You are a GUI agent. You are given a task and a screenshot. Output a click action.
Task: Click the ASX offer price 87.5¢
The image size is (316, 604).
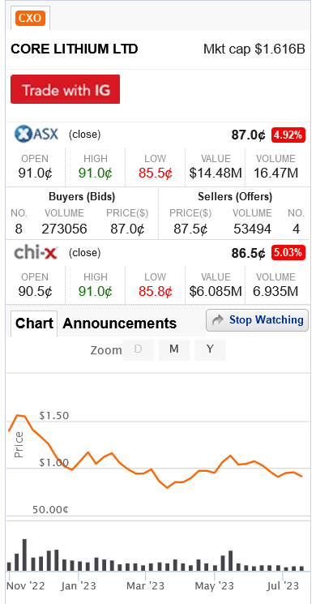pyautogui.click(x=190, y=229)
